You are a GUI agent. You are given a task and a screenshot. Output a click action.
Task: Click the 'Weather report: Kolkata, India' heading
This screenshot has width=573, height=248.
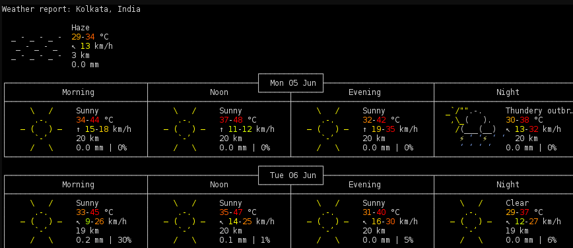point(71,9)
